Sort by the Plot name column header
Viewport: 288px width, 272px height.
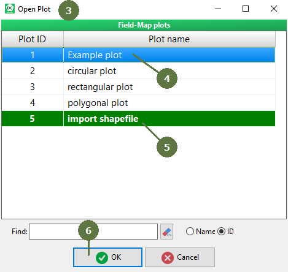169,39
